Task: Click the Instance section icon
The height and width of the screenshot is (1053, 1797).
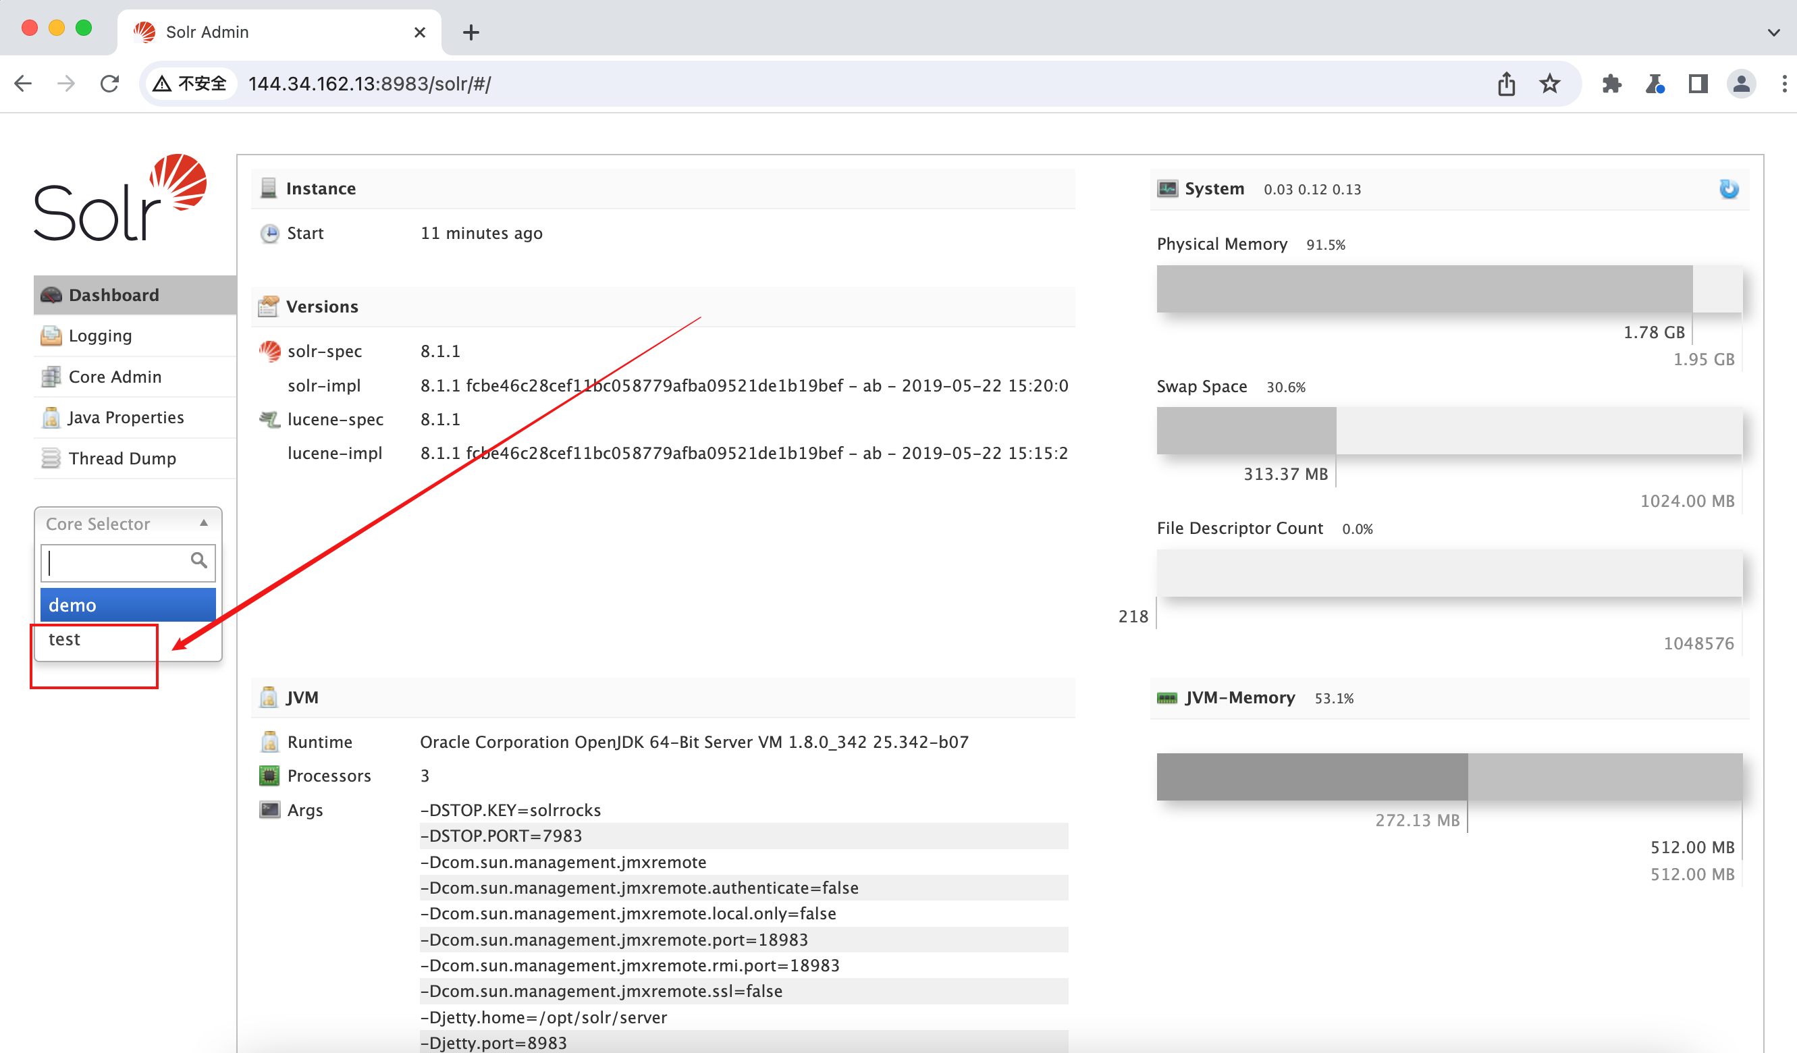Action: pos(268,188)
